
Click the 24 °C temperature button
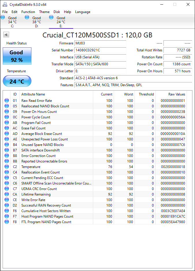pyautogui.click(x=17, y=81)
